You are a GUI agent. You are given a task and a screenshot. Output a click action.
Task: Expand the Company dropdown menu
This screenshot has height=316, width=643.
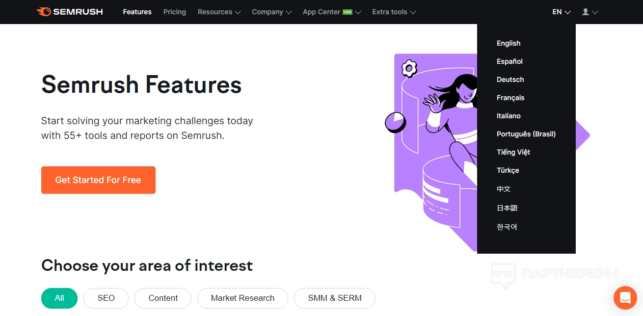(271, 12)
